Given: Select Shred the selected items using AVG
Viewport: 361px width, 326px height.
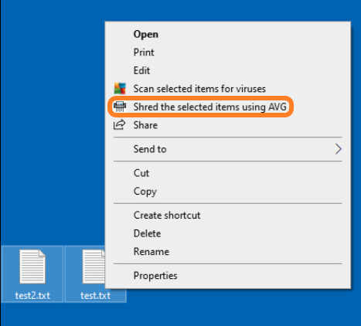Looking at the screenshot, I should pyautogui.click(x=228, y=107).
